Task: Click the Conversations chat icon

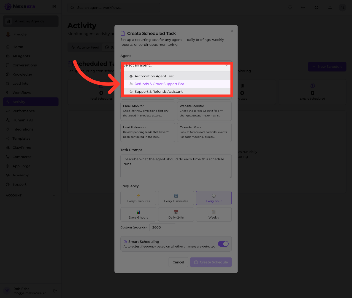Action: coord(8,65)
